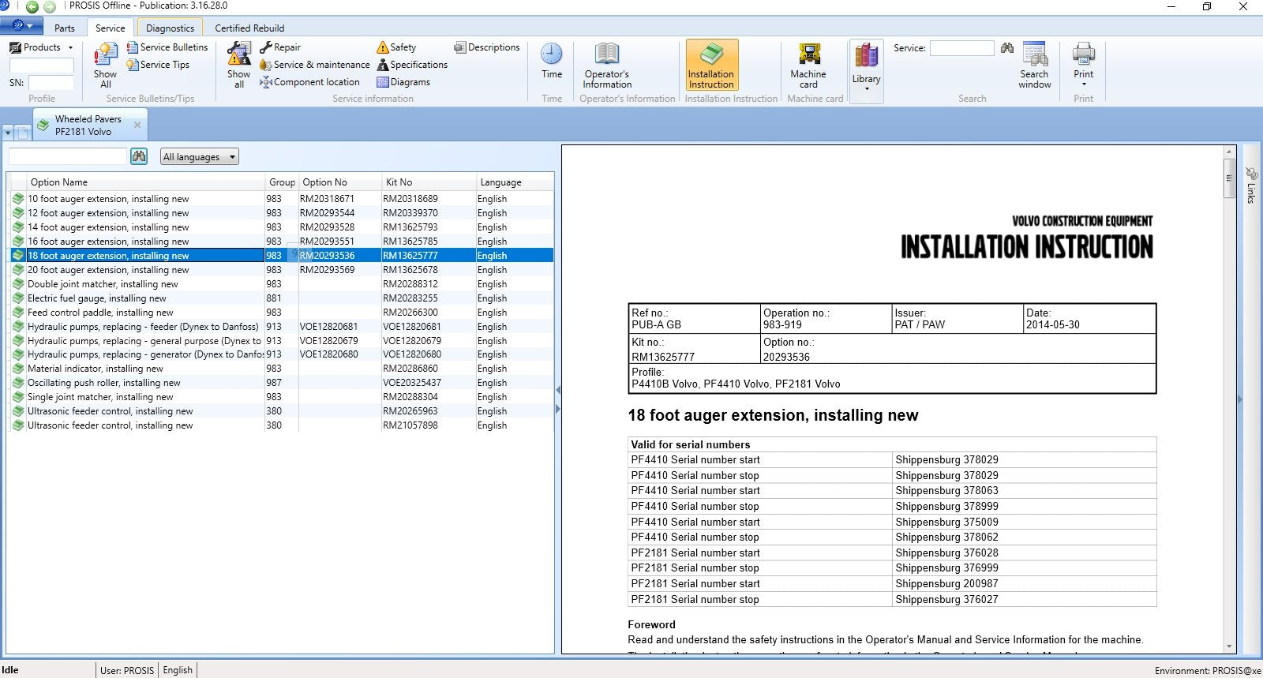1263x678 pixels.
Task: Switch to the Certified Rebuild tab
Action: [x=249, y=28]
